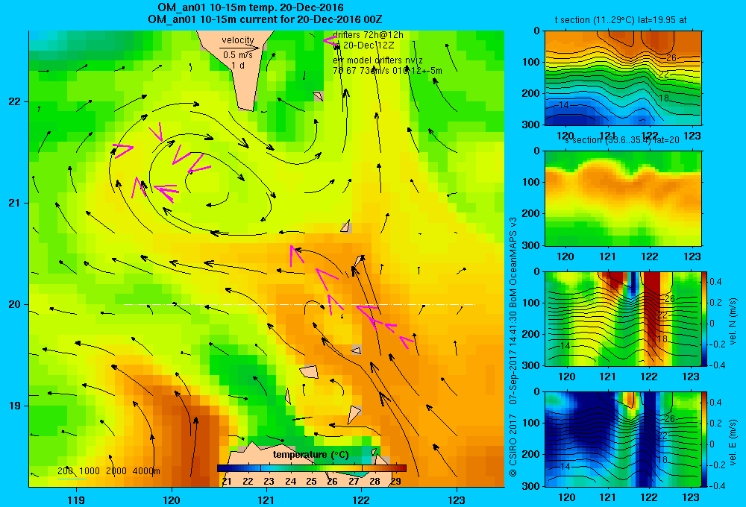The image size is (746, 507).
Task: Click contour label 26 in the temperature section
Action: coord(671,58)
